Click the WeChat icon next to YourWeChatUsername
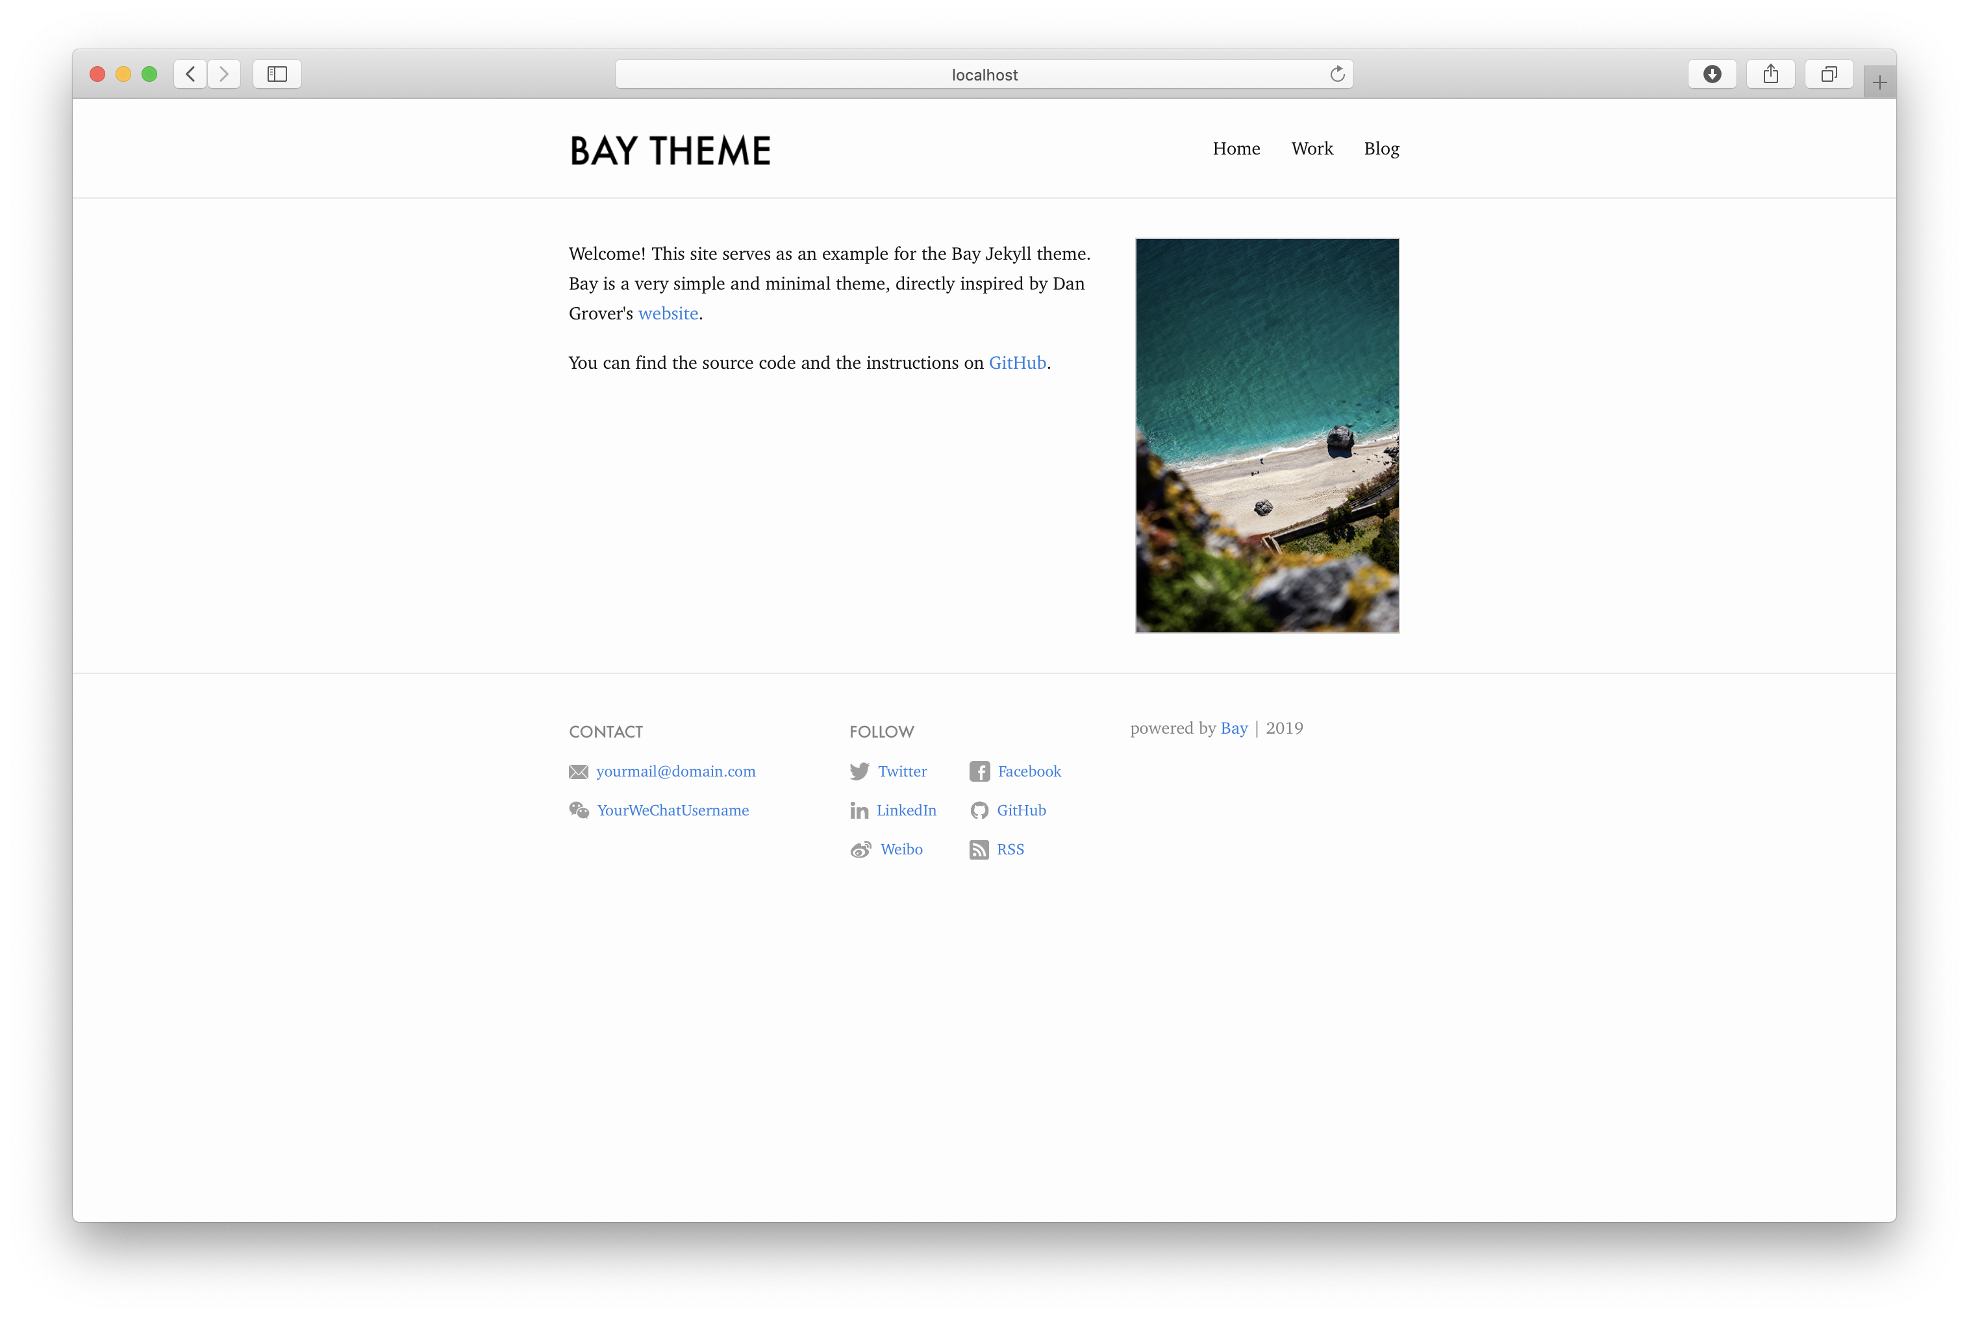 [x=578, y=810]
